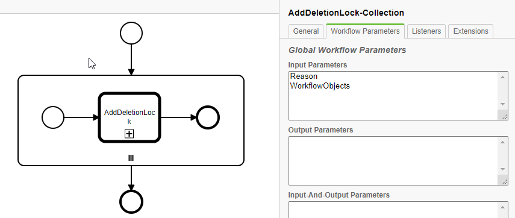Select start event inside the subprocess
This screenshot has height=218, width=515.
pos(53,117)
